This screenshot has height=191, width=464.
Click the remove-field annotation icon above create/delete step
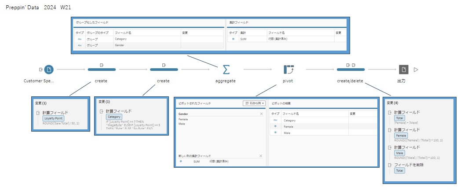pyautogui.click(x=354, y=65)
